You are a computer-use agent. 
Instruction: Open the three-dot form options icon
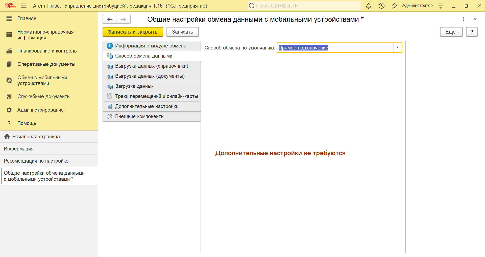tap(463, 19)
